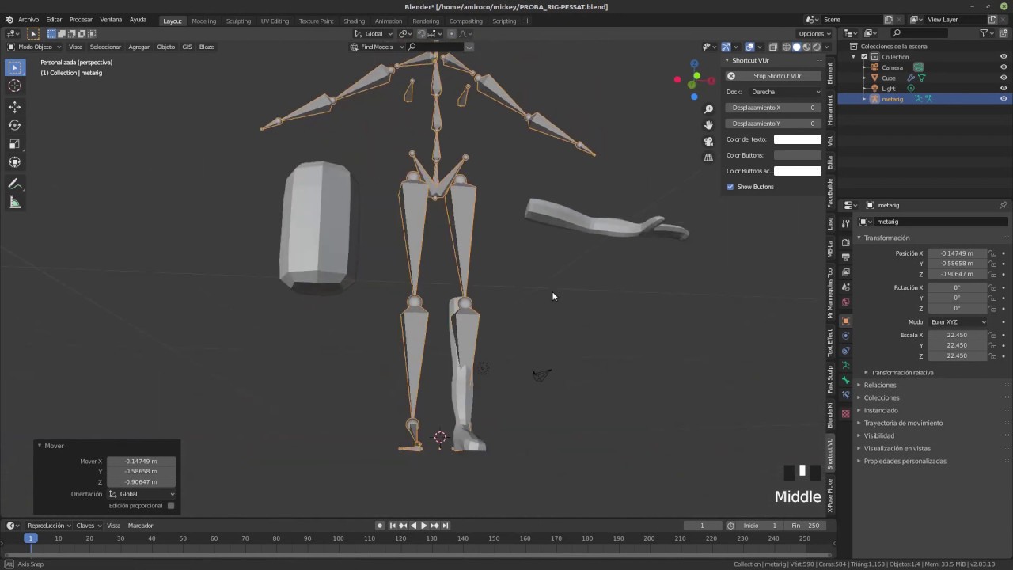
Task: Open the Marcador menu in the timeline
Action: coord(140,526)
